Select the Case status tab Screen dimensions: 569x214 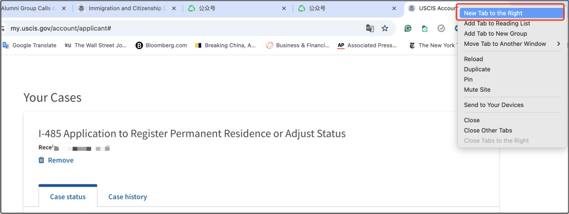pyautogui.click(x=68, y=197)
